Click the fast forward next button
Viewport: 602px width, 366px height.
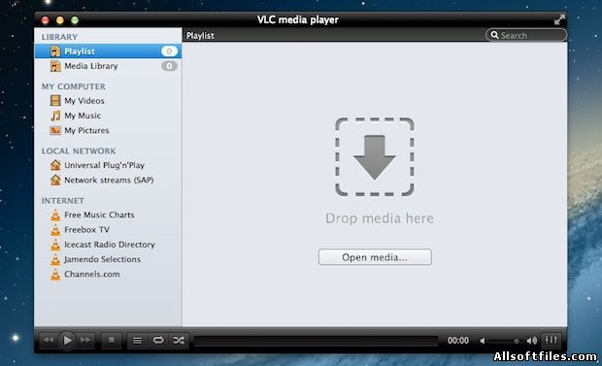click(85, 340)
